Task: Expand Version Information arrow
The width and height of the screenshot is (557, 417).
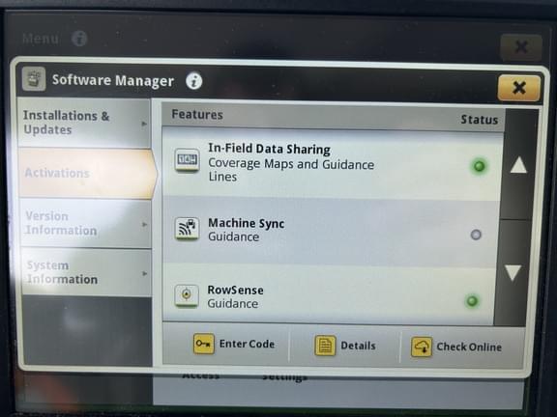Action: tap(144, 225)
